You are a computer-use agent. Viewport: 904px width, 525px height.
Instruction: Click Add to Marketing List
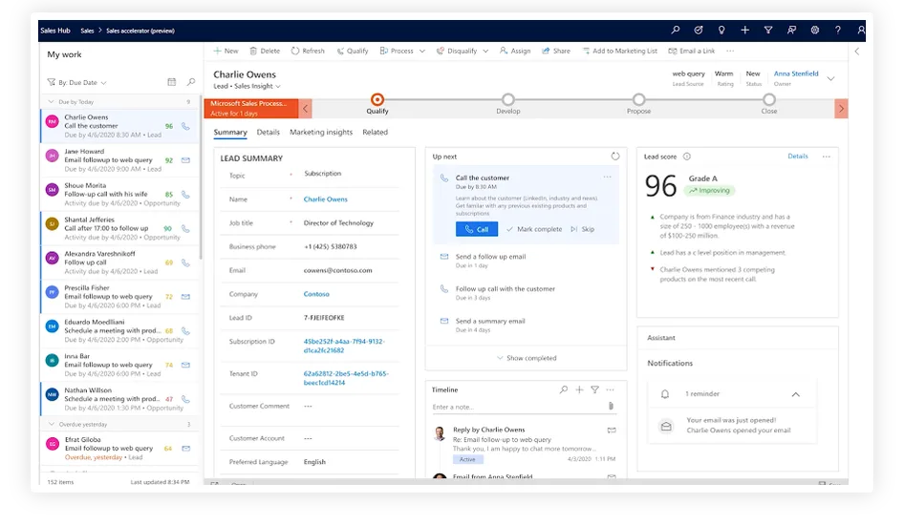tap(619, 51)
